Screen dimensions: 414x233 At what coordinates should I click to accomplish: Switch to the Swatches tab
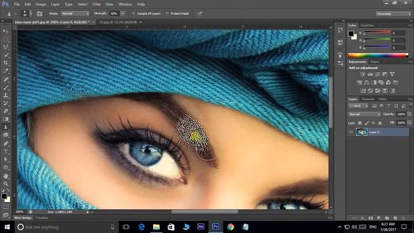click(367, 25)
